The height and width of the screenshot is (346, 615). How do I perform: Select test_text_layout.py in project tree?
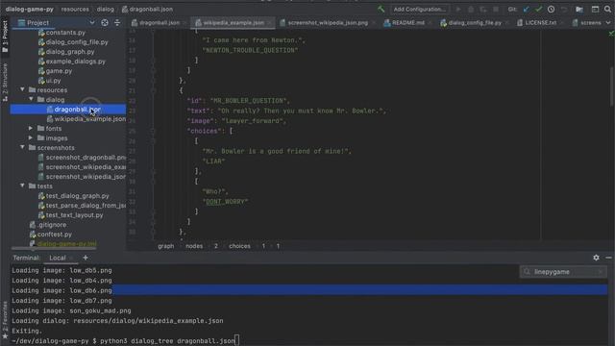74,215
